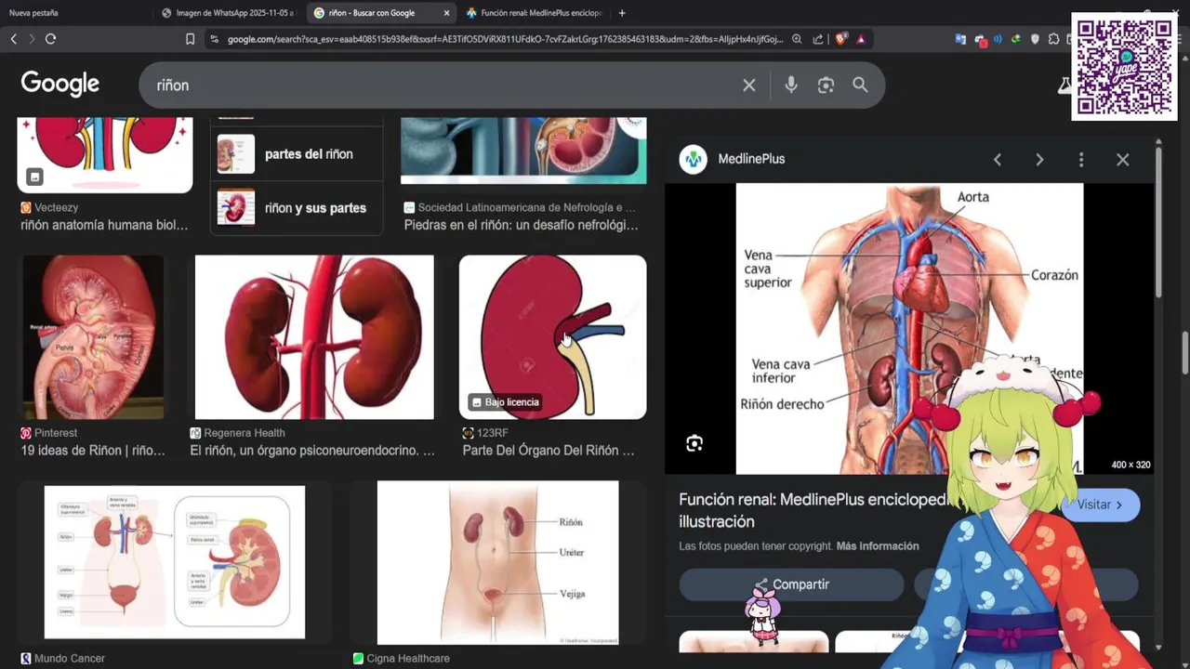
Task: Click the page's main vertical scrollbar
Action: pos(1184,353)
